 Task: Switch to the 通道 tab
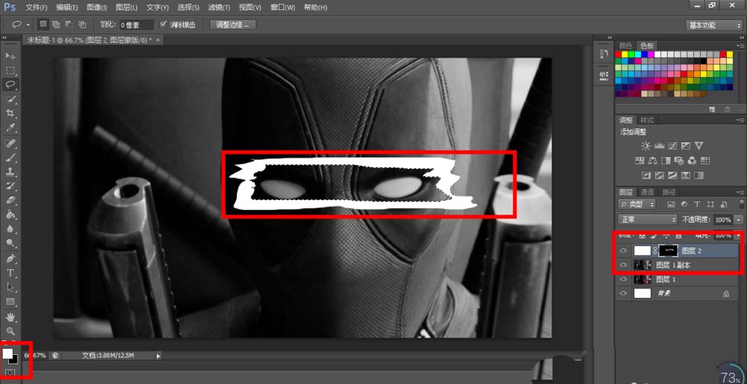tap(646, 192)
